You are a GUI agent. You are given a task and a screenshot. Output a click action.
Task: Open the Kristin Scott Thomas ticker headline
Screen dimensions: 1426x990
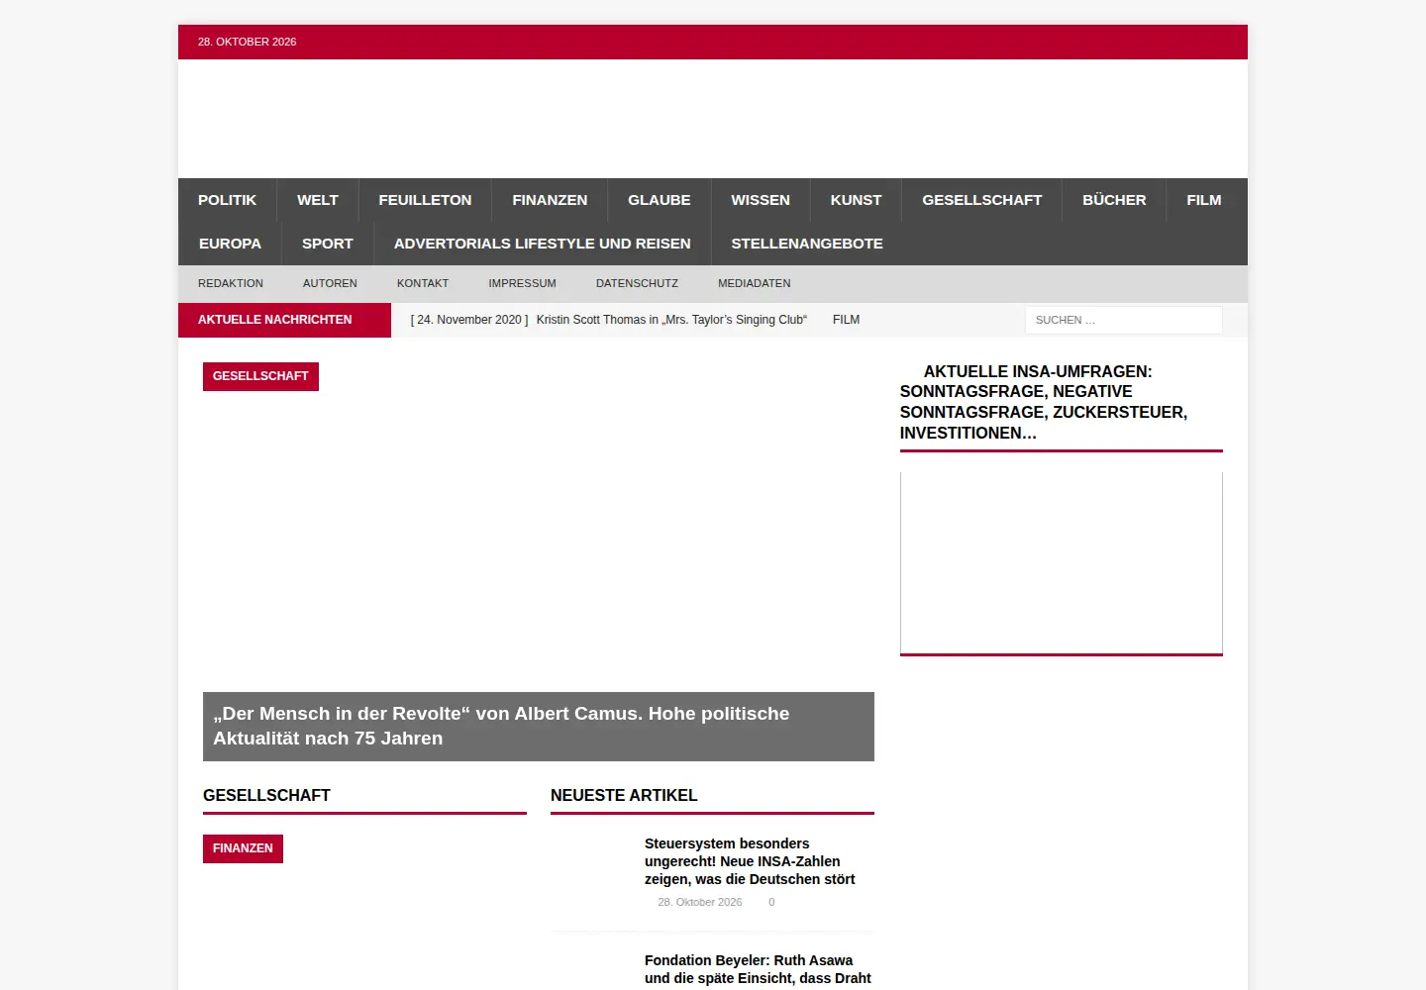pos(671,320)
